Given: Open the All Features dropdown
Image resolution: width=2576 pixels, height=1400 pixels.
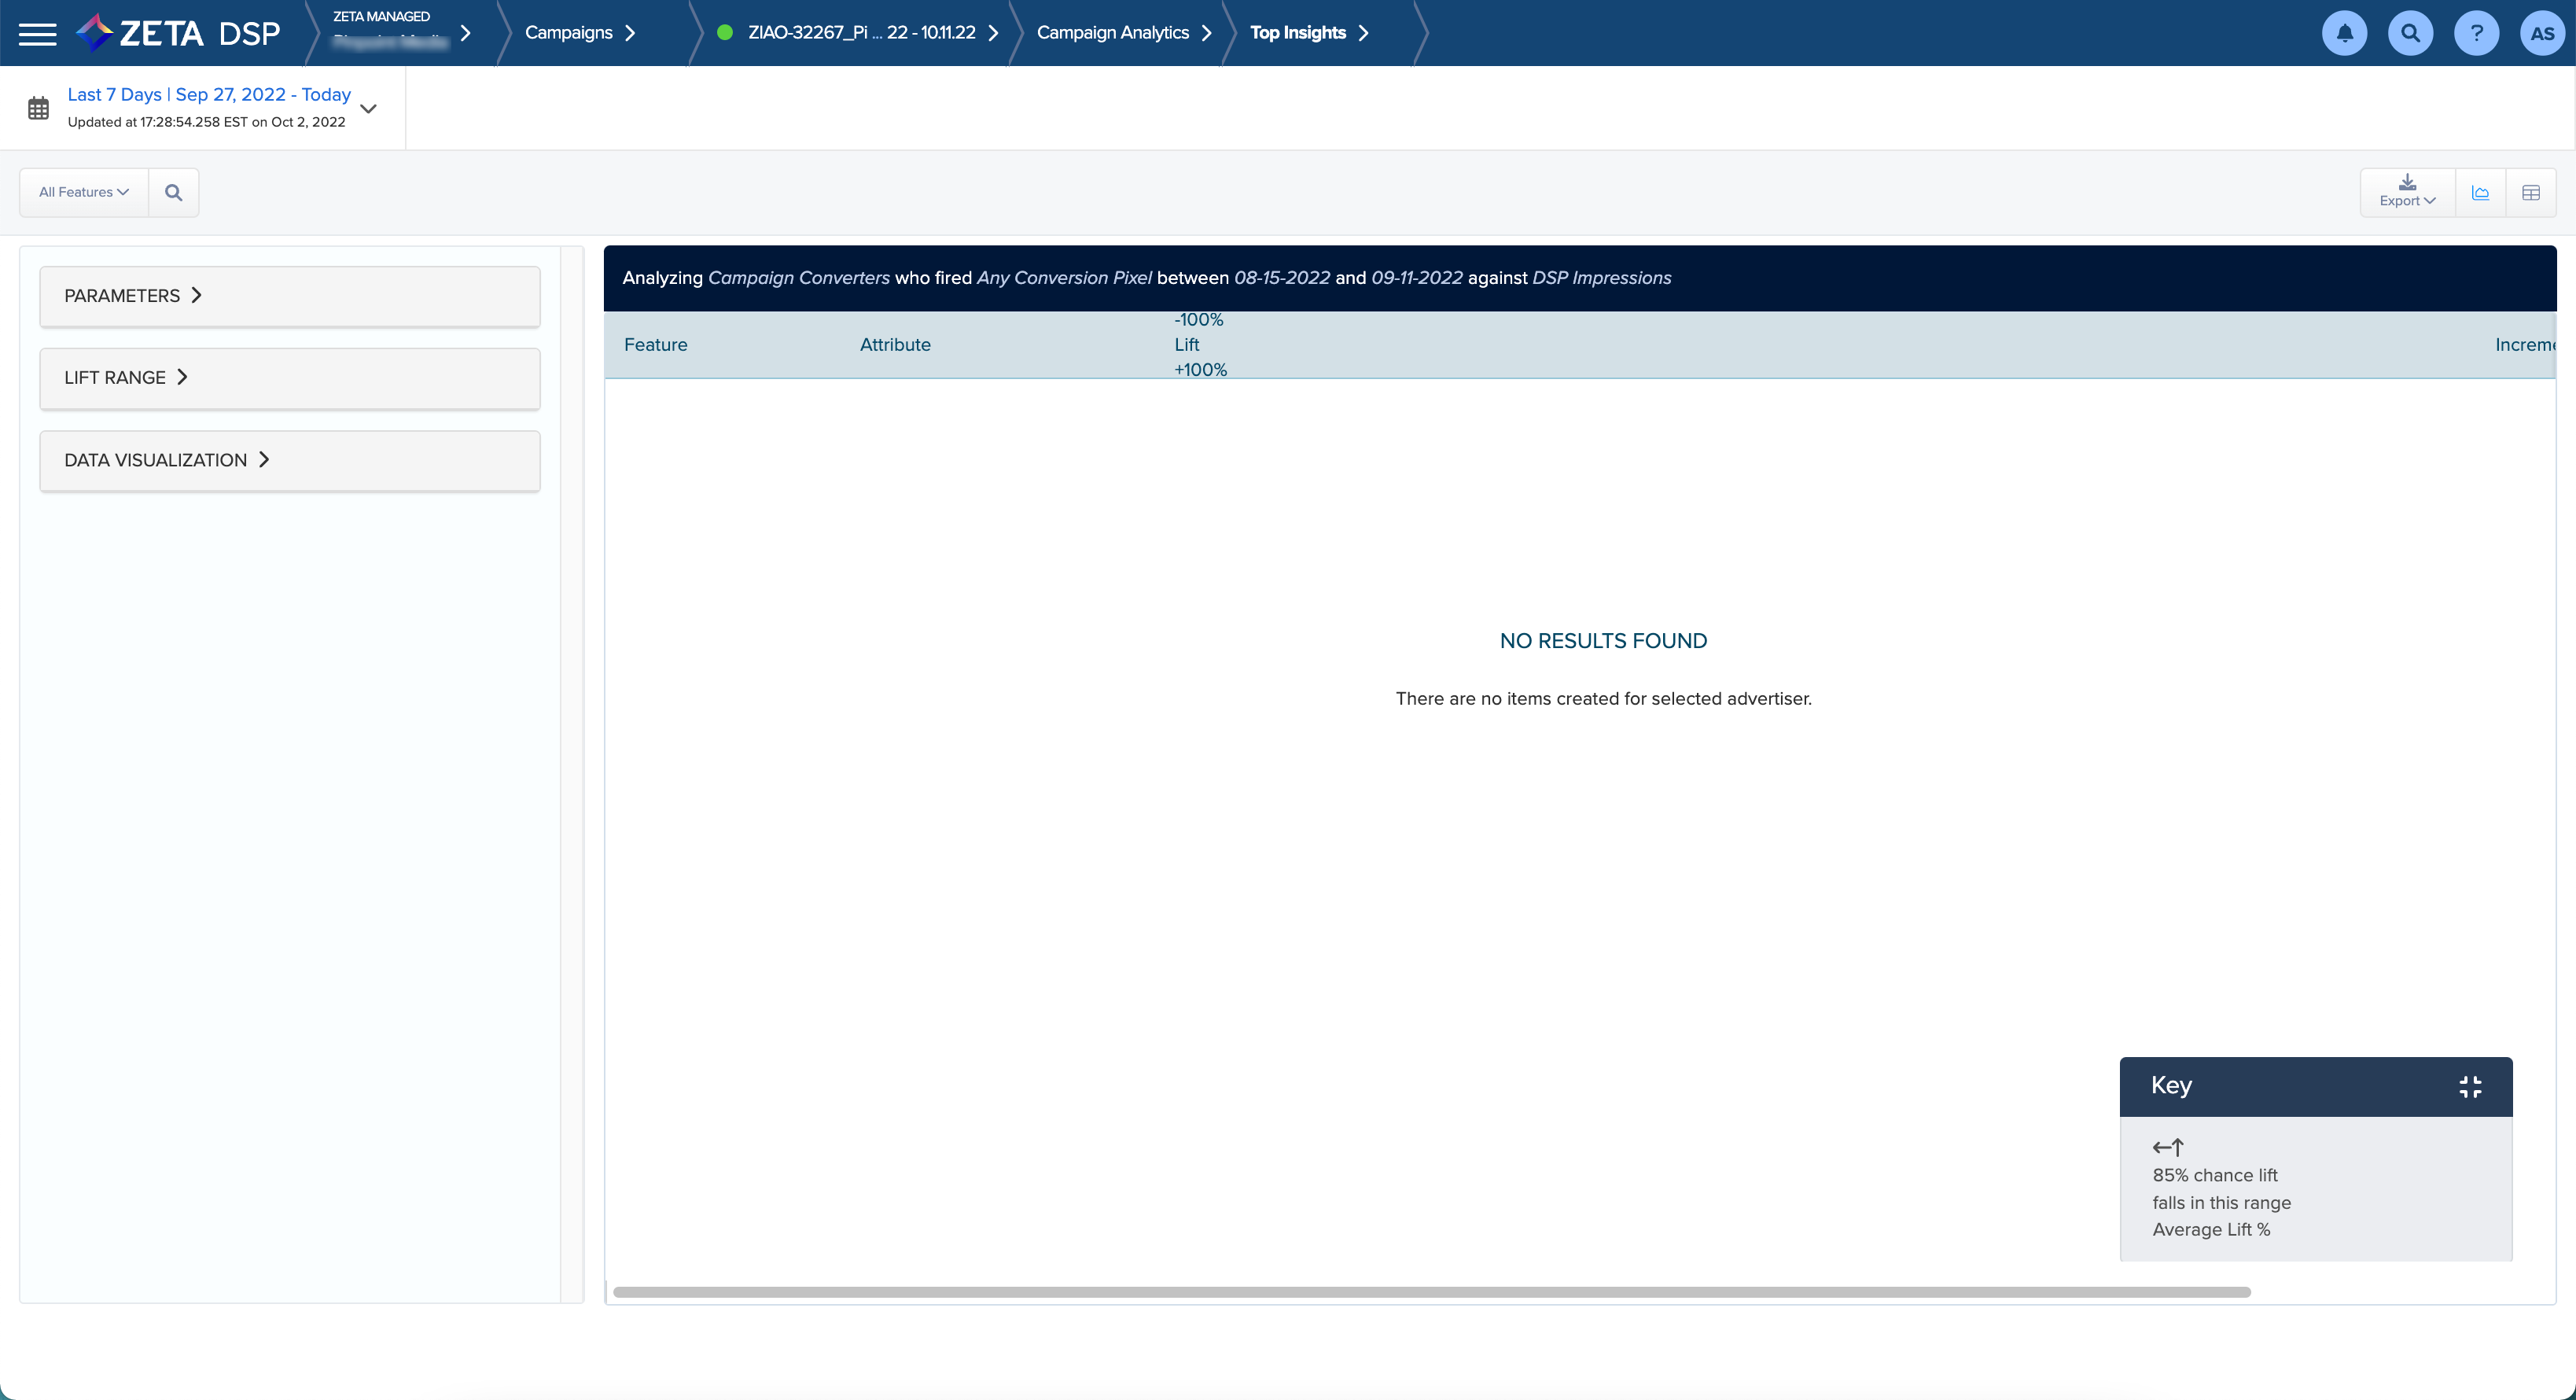Looking at the screenshot, I should point(84,192).
